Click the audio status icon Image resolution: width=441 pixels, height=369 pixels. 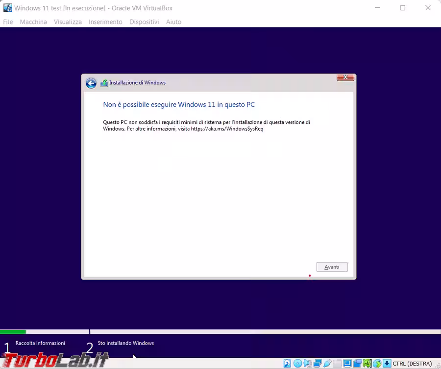[307, 364]
